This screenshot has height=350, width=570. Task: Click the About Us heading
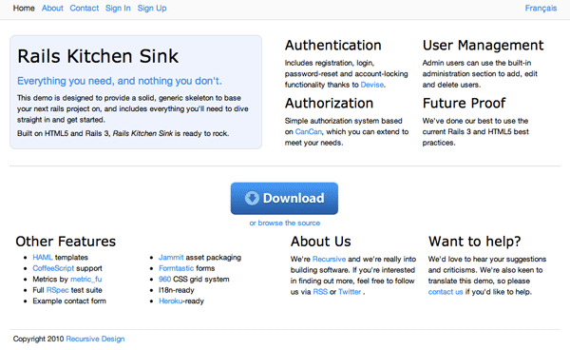[x=321, y=242]
